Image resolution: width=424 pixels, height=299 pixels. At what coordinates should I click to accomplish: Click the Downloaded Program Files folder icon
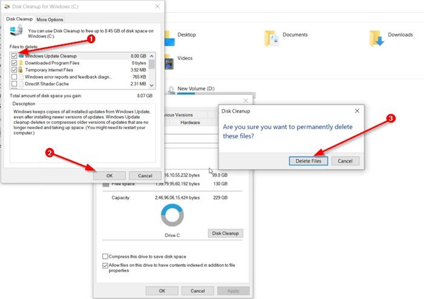tap(21, 63)
